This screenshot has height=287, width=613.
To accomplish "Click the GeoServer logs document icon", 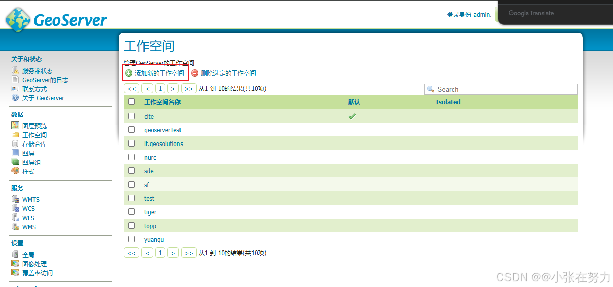I will click(x=15, y=80).
